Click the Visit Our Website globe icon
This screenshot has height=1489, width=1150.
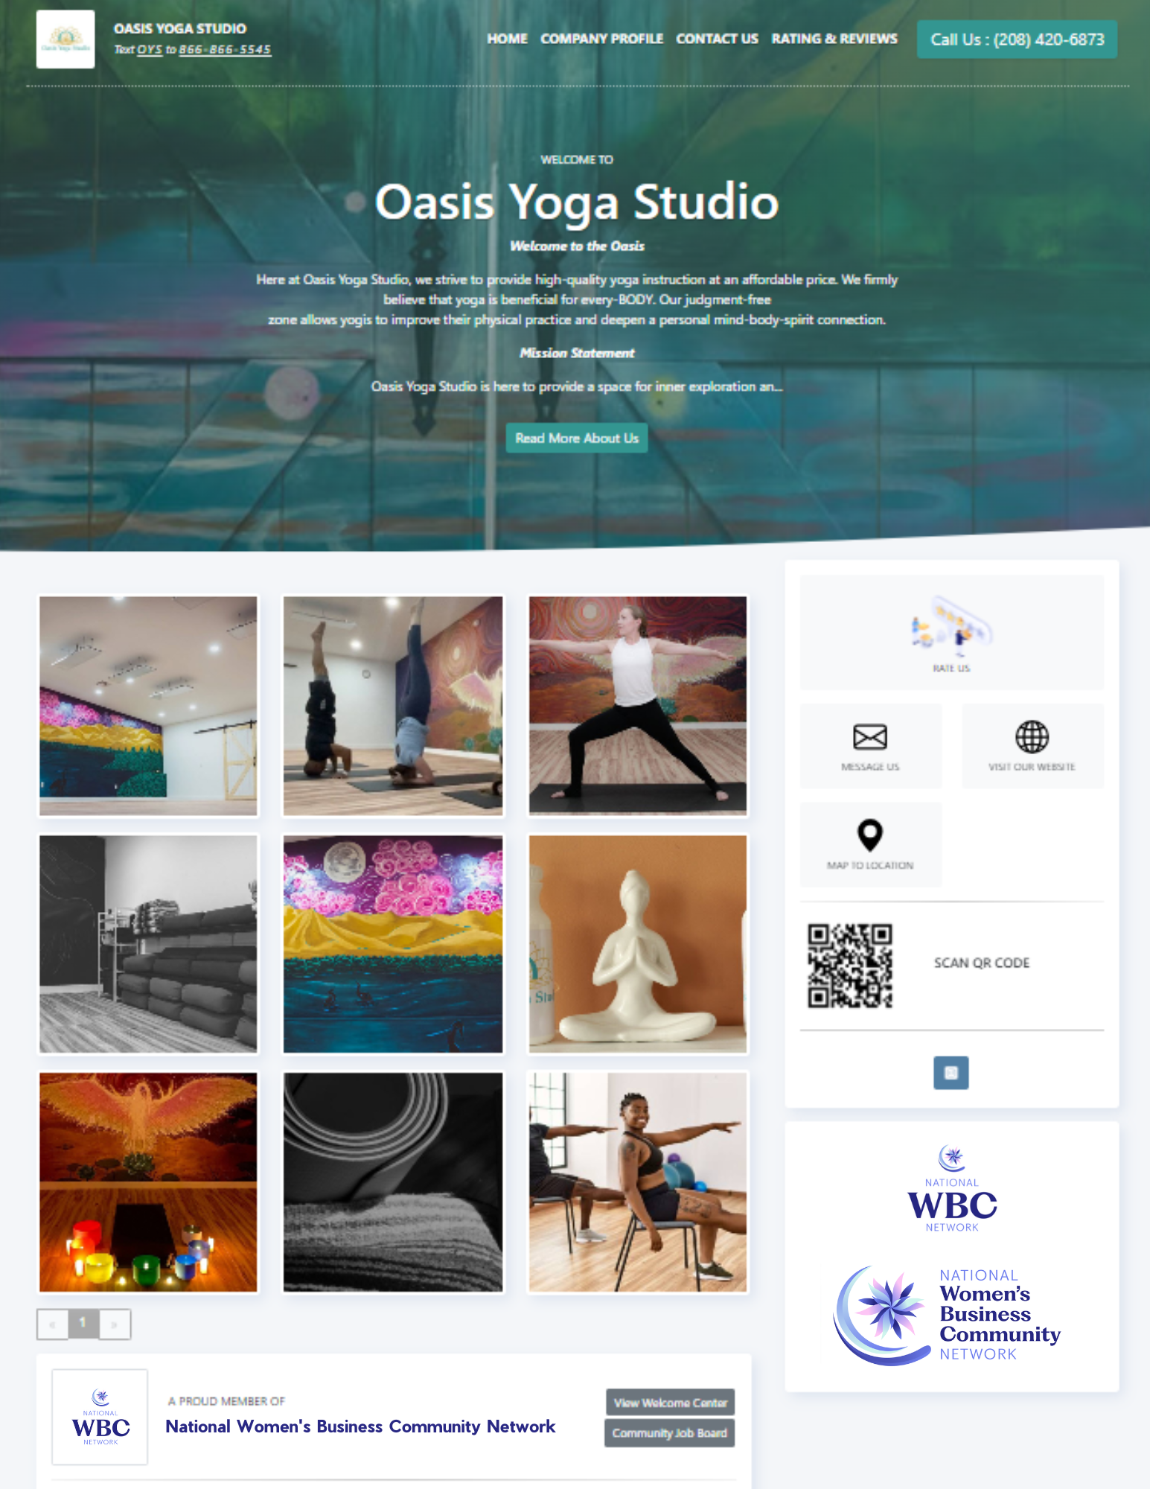1032,737
